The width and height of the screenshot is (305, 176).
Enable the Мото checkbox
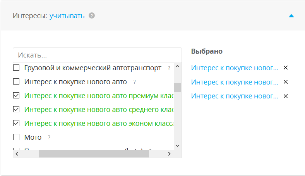pyautogui.click(x=16, y=137)
